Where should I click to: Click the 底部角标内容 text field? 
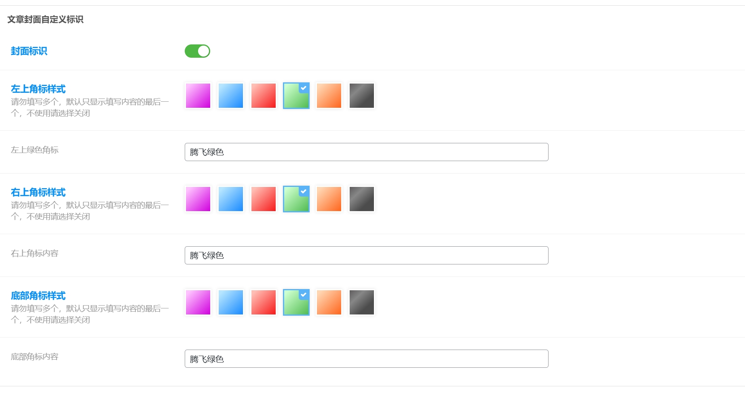[x=366, y=359]
